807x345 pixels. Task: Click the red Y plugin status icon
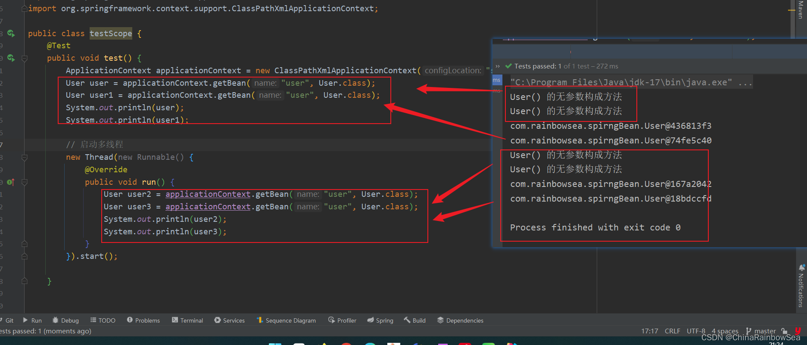pyautogui.click(x=798, y=331)
